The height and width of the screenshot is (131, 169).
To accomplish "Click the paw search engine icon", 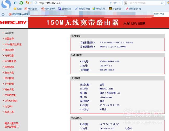I will point(126,3).
